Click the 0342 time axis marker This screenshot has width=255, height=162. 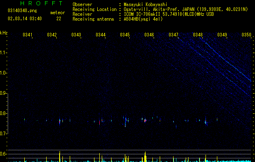coord(52,35)
